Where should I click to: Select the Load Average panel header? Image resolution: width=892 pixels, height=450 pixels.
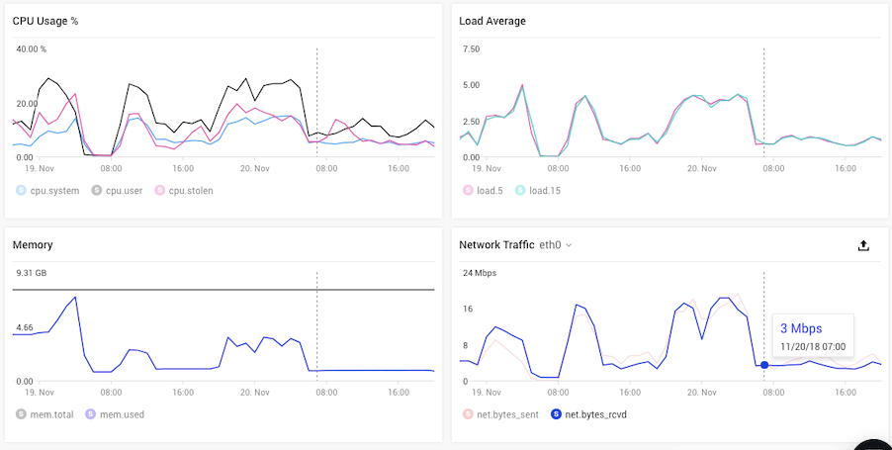coord(492,21)
